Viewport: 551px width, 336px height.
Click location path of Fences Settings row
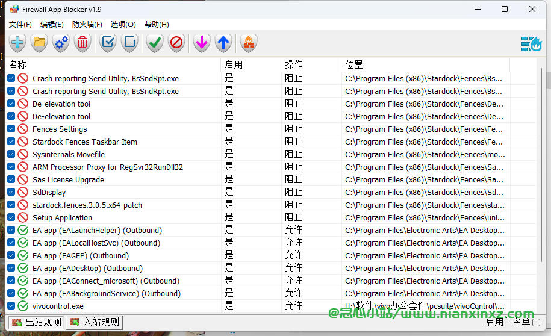[424, 129]
